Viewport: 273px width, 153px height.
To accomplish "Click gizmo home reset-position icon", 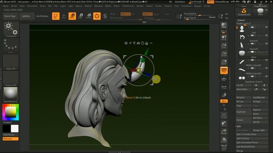I will tap(138, 43).
